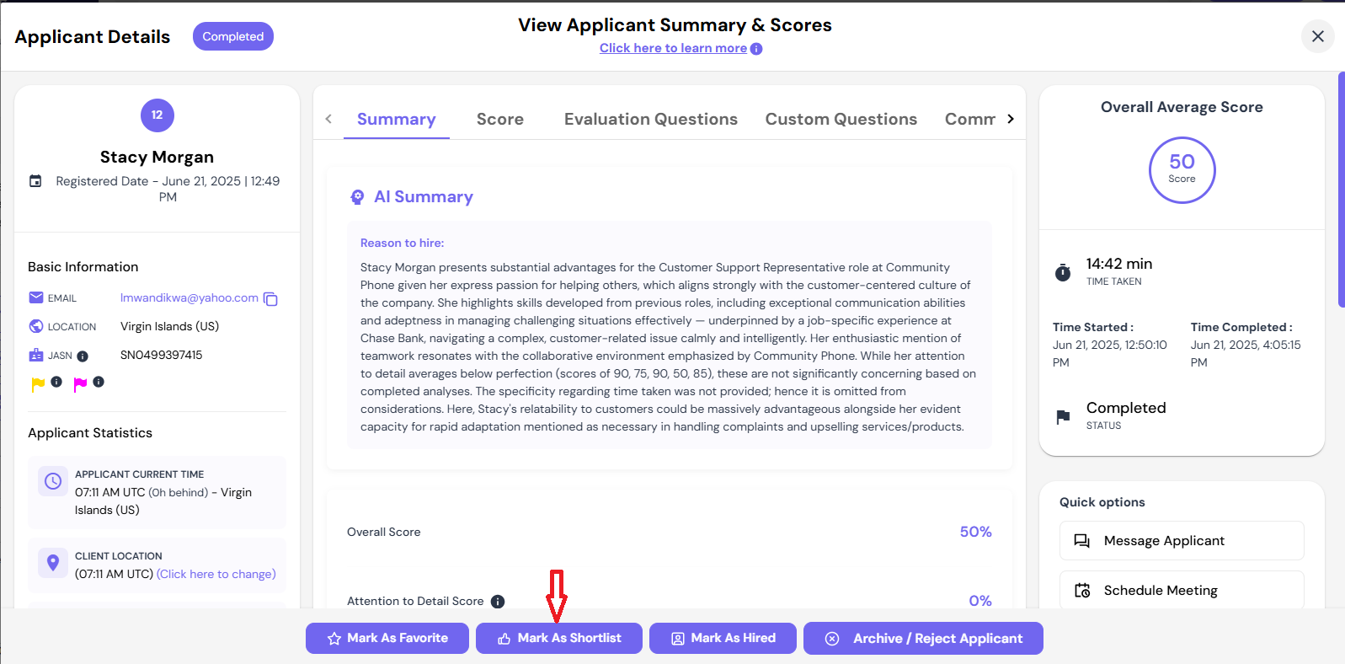Click the AI Summary head icon
Screen dimensions: 1345x664
(358, 197)
